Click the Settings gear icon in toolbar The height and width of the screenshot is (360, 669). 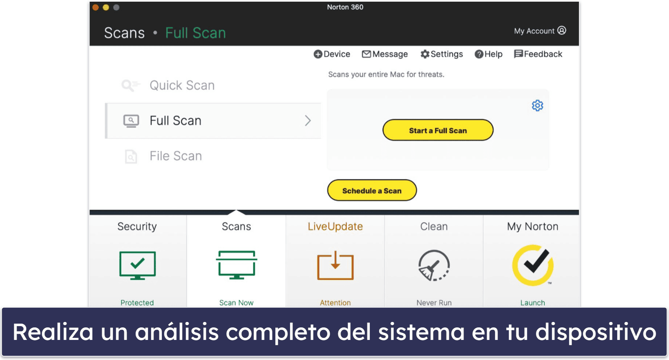tap(425, 54)
